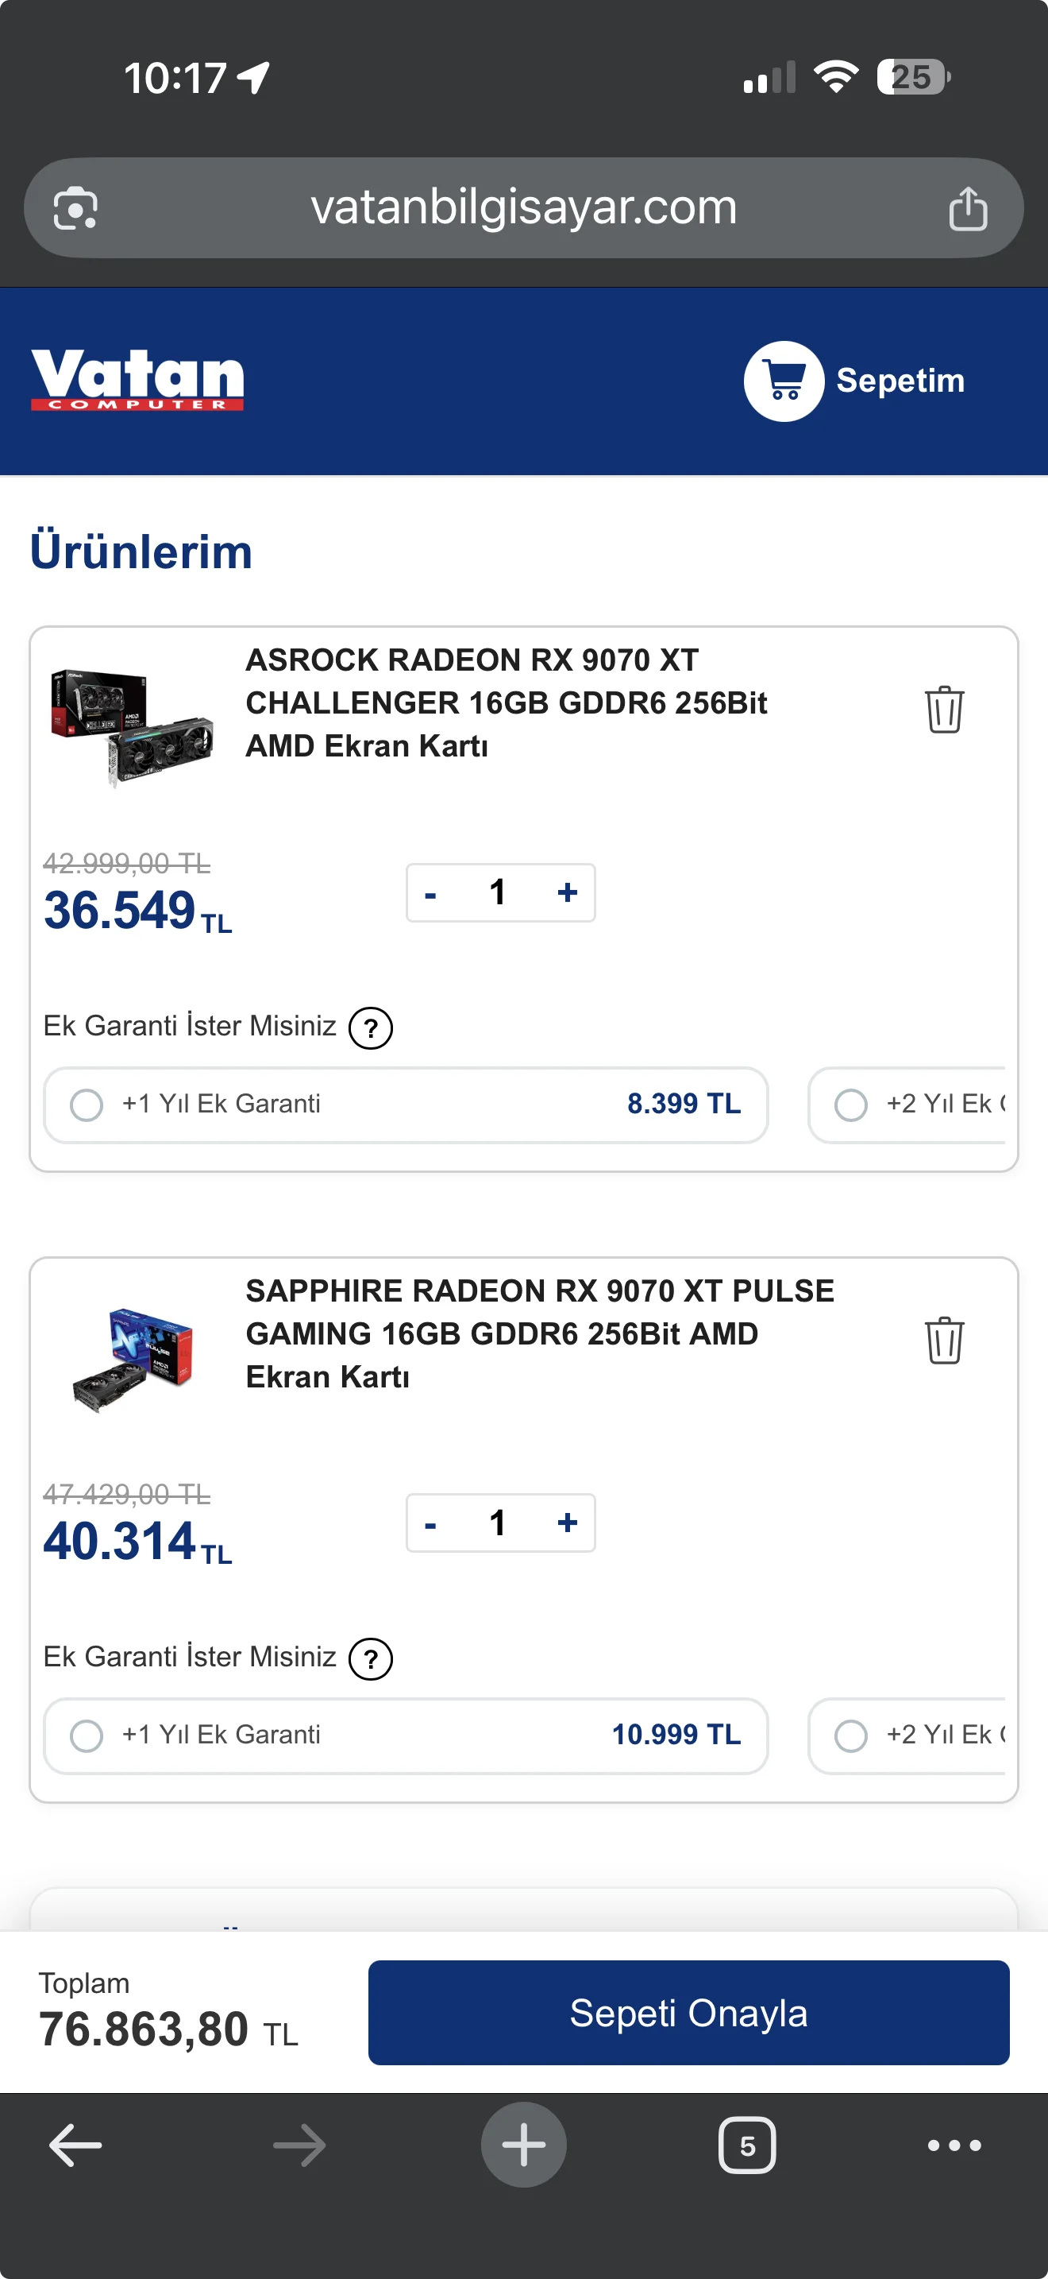This screenshot has height=2279, width=1048.
Task: Go back with the browser back arrow
Action: click(x=75, y=2145)
